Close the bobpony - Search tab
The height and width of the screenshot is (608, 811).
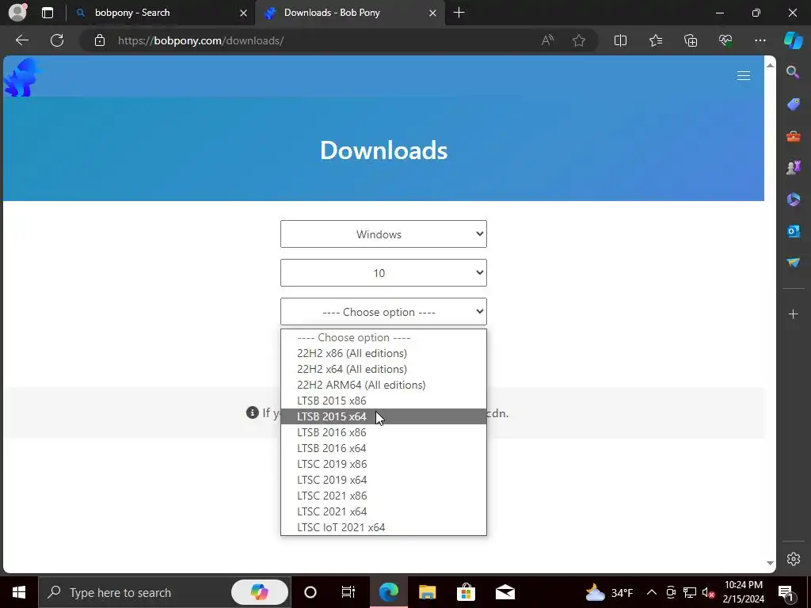[x=243, y=13]
